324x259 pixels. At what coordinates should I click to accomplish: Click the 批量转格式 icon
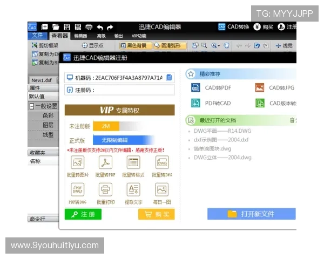133,162
